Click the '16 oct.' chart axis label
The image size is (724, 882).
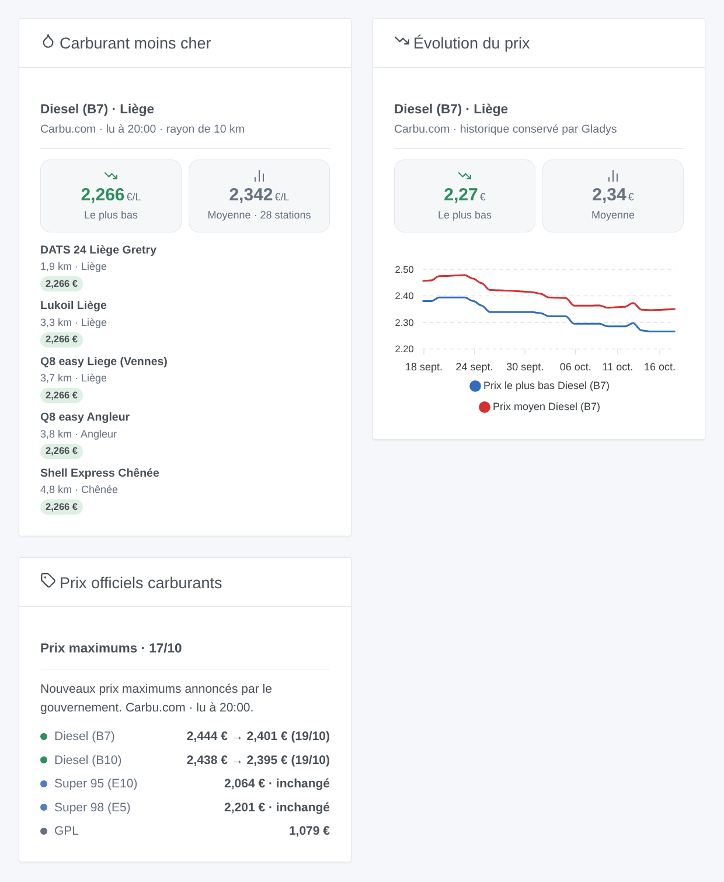coord(660,367)
